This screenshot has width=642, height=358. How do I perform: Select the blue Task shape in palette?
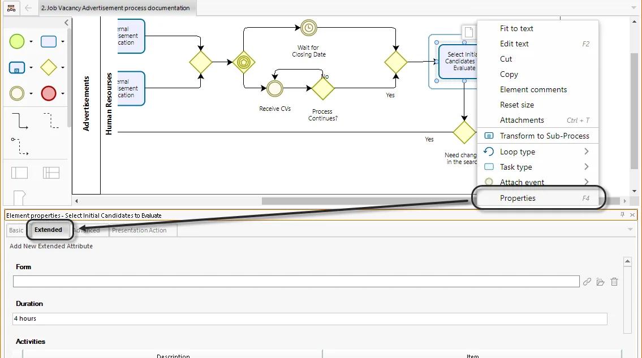pos(49,41)
